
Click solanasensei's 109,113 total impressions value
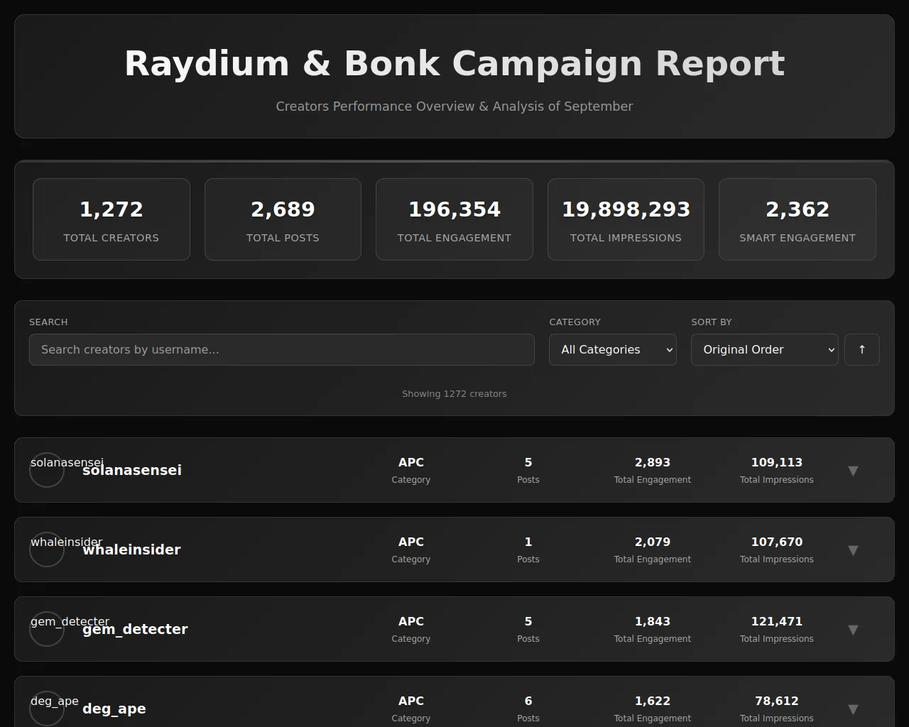777,462
